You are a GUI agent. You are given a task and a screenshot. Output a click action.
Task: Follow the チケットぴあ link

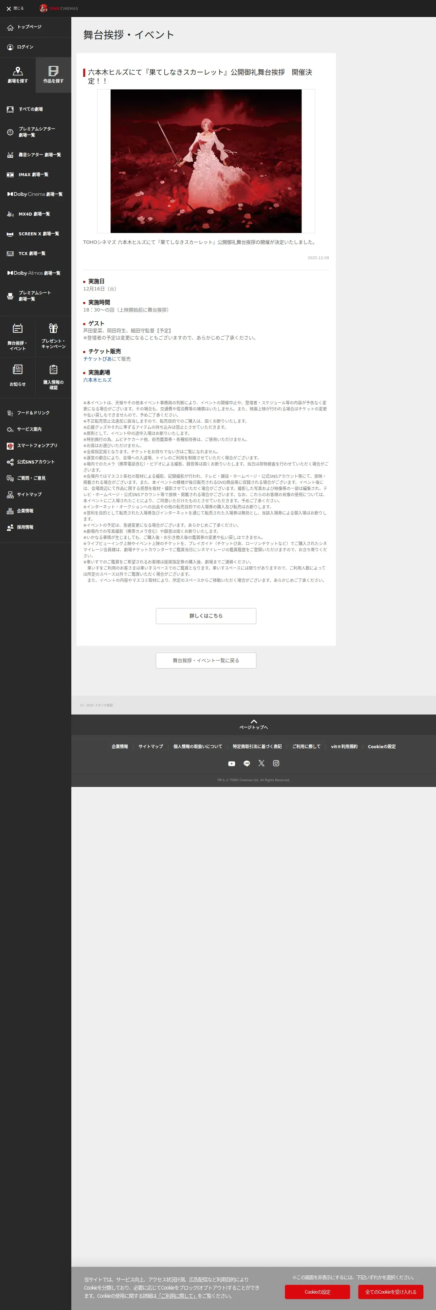(x=97, y=359)
